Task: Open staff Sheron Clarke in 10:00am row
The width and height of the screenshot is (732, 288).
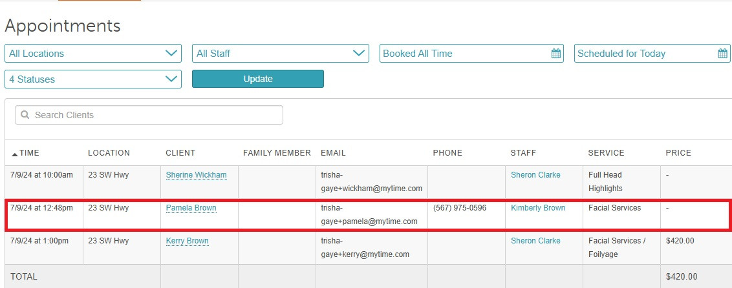Action: [535, 175]
